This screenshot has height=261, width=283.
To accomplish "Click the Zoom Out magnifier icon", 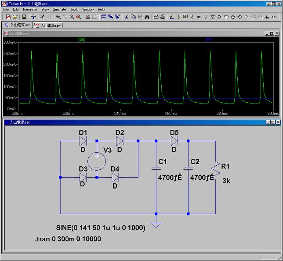I will pyautogui.click(x=72, y=17).
